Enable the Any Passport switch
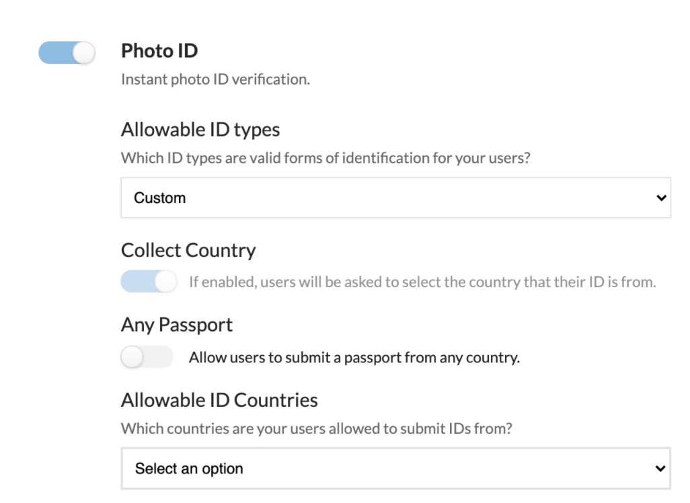This screenshot has height=503, width=690. coord(147,357)
